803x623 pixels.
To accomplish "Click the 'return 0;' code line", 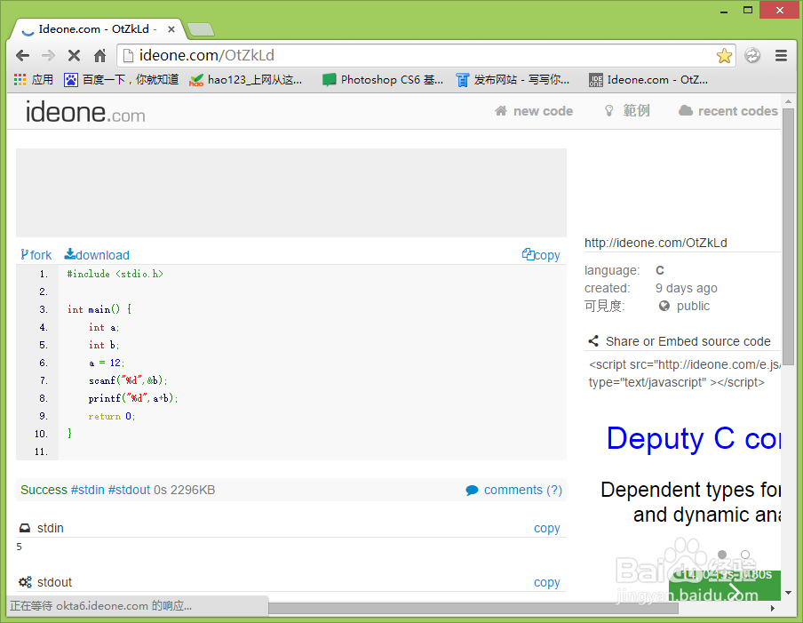I will tap(112, 416).
